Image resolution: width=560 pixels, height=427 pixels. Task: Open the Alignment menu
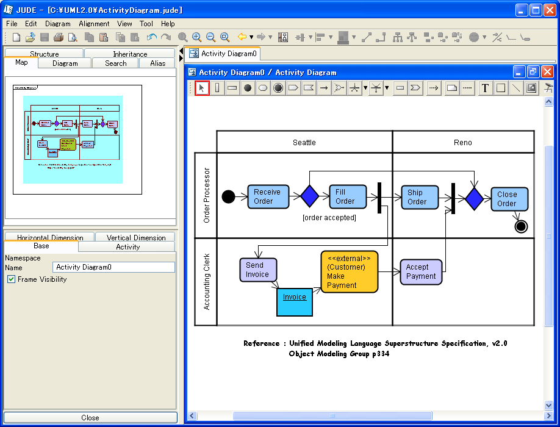pos(94,24)
